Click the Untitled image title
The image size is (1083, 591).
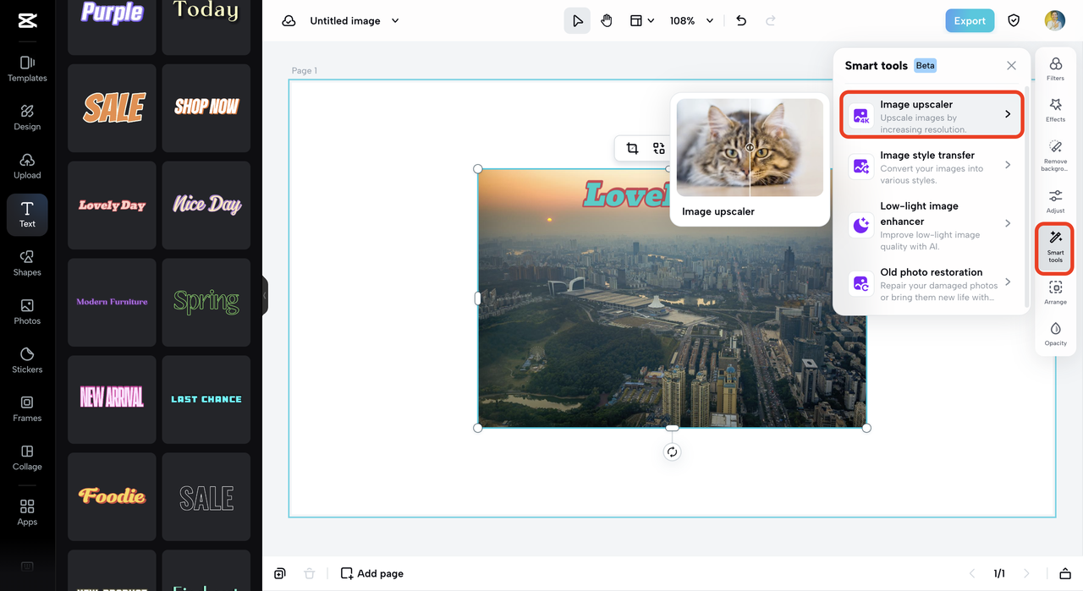pyautogui.click(x=345, y=20)
